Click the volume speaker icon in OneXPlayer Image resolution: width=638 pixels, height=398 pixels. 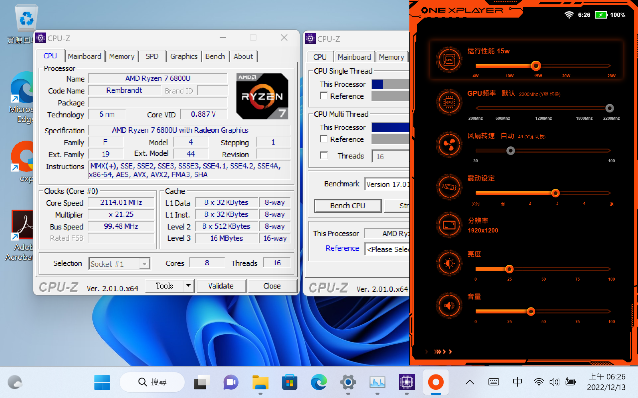pos(449,305)
